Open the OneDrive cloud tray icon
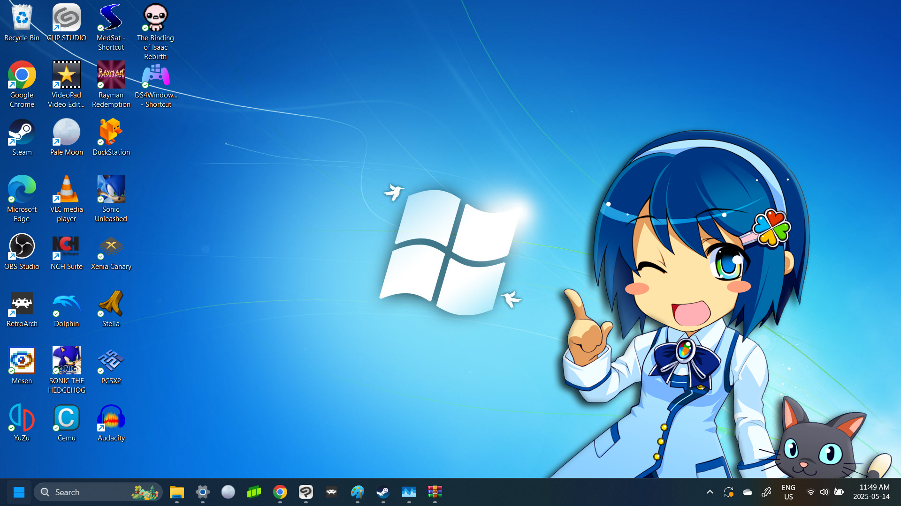901x506 pixels. (x=748, y=492)
